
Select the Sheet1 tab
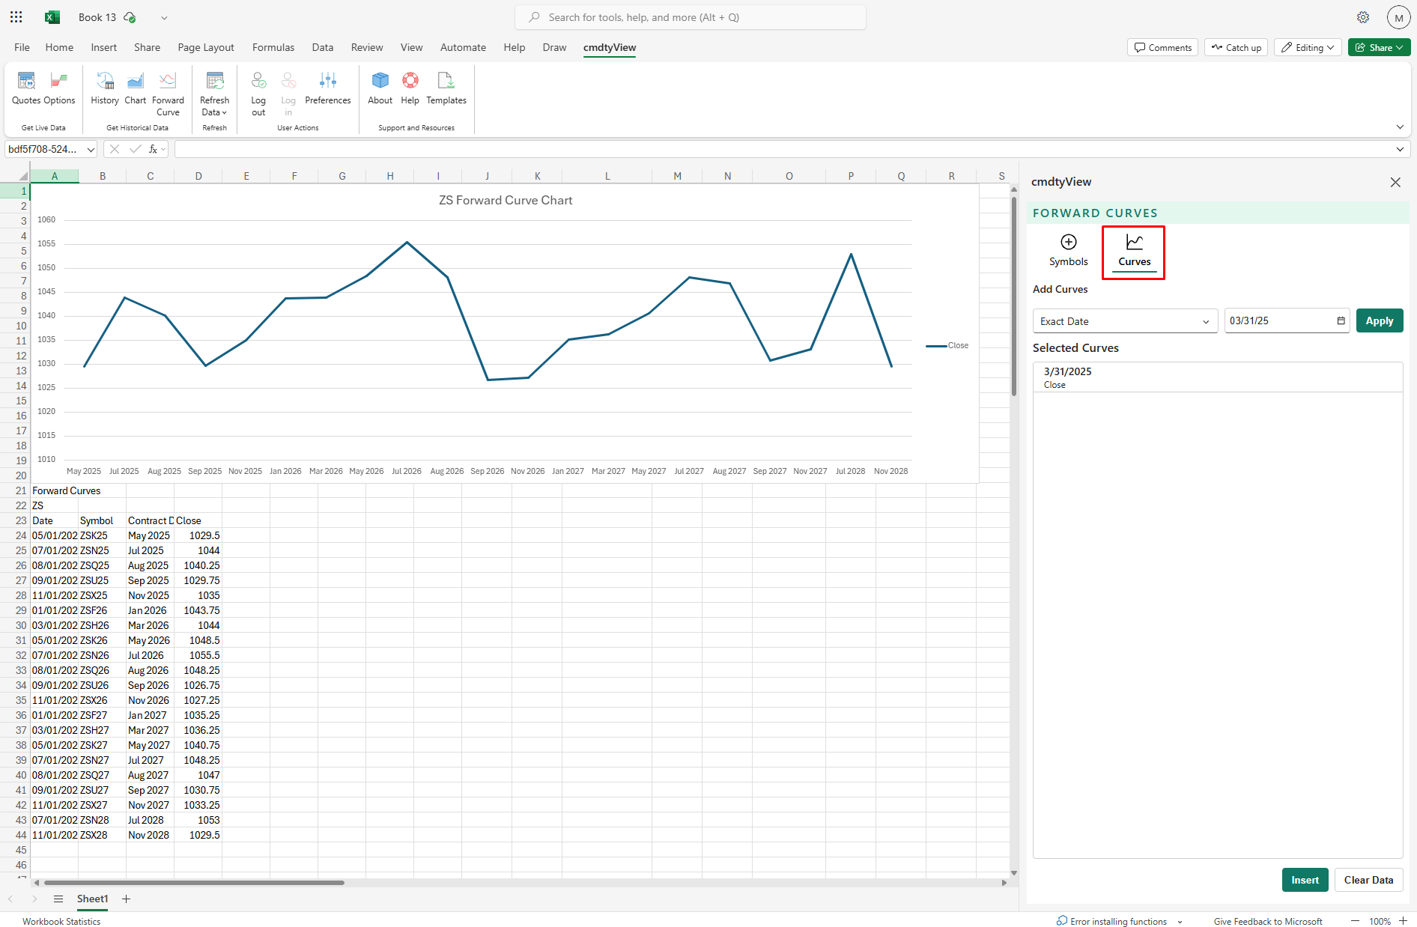93,899
